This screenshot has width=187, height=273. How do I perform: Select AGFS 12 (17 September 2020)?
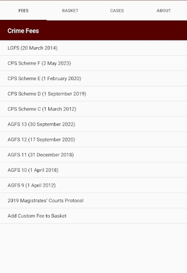(x=41, y=140)
